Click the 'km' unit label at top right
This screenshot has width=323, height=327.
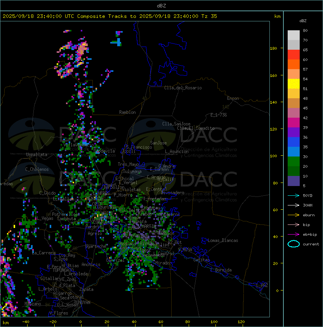tap(277, 16)
